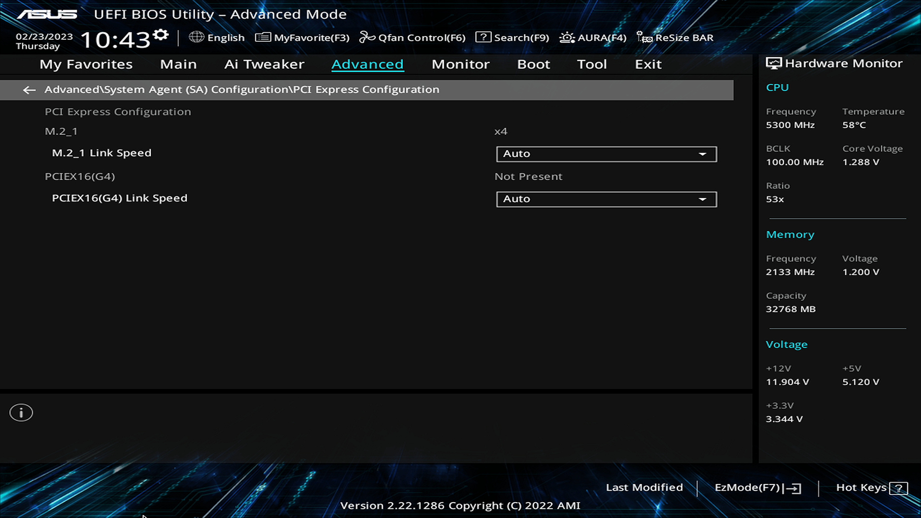Open the Exit tab

[648, 64]
